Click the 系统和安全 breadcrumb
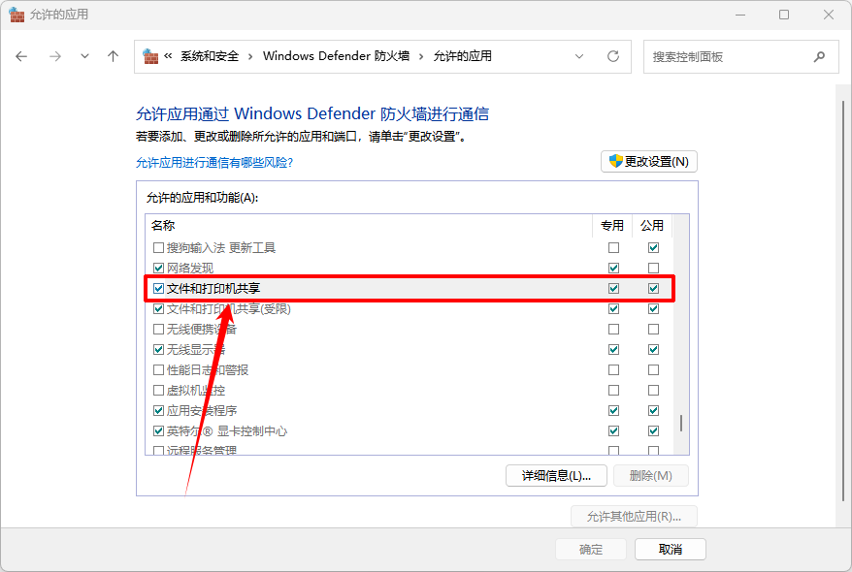 (x=210, y=56)
